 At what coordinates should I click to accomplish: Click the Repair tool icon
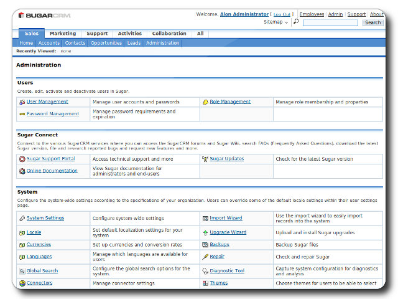click(205, 257)
